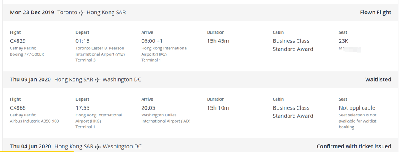Click the Confirmed with ticket issued status
This screenshot has height=152, width=400.
(354, 146)
